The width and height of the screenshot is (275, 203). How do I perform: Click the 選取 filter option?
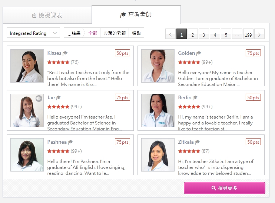[136, 33]
